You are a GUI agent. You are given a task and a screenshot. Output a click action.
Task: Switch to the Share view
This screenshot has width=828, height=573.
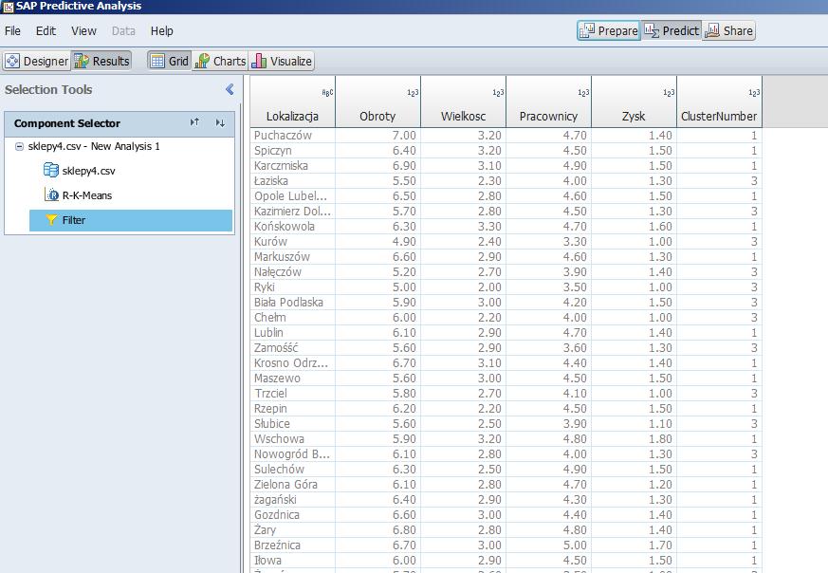click(x=728, y=30)
